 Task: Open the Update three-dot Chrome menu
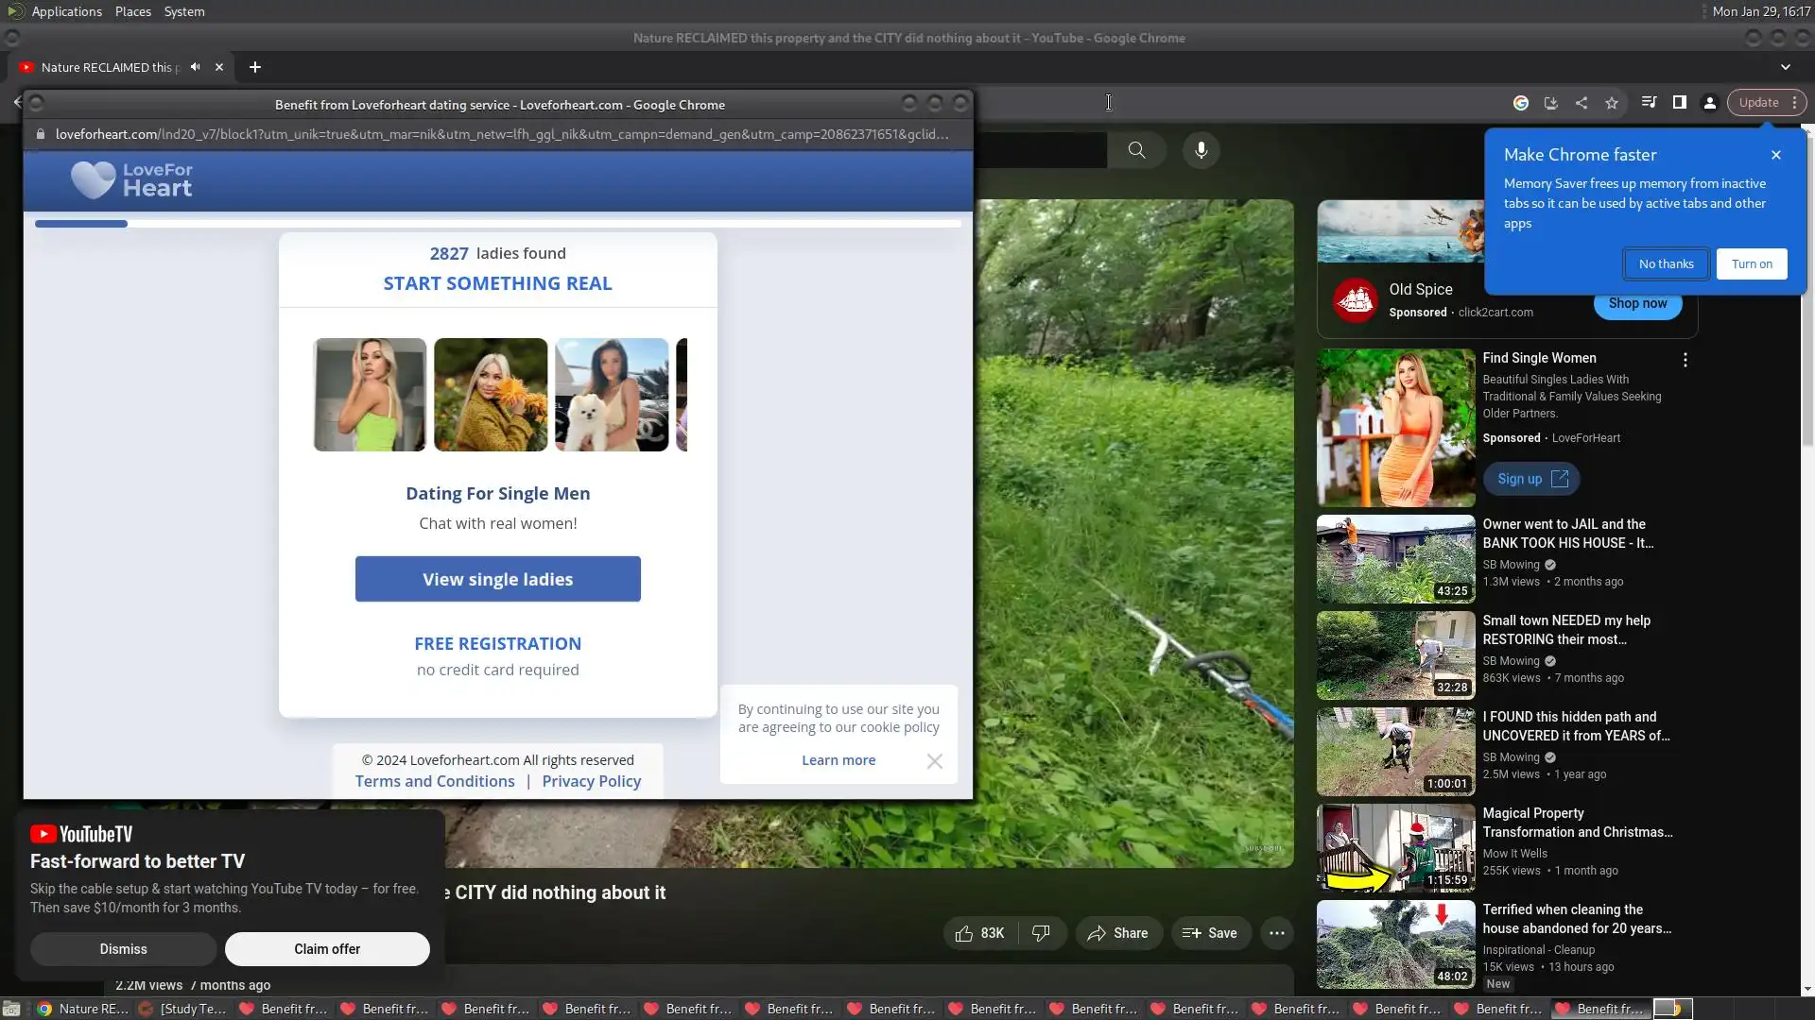1794,103
